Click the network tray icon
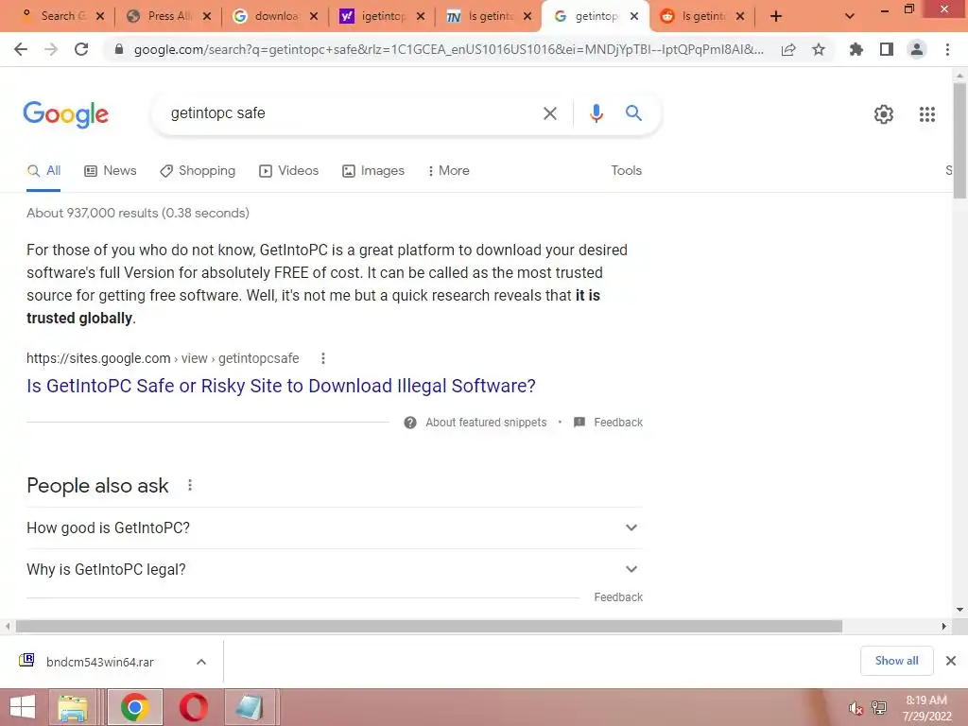The width and height of the screenshot is (968, 726). (x=878, y=708)
